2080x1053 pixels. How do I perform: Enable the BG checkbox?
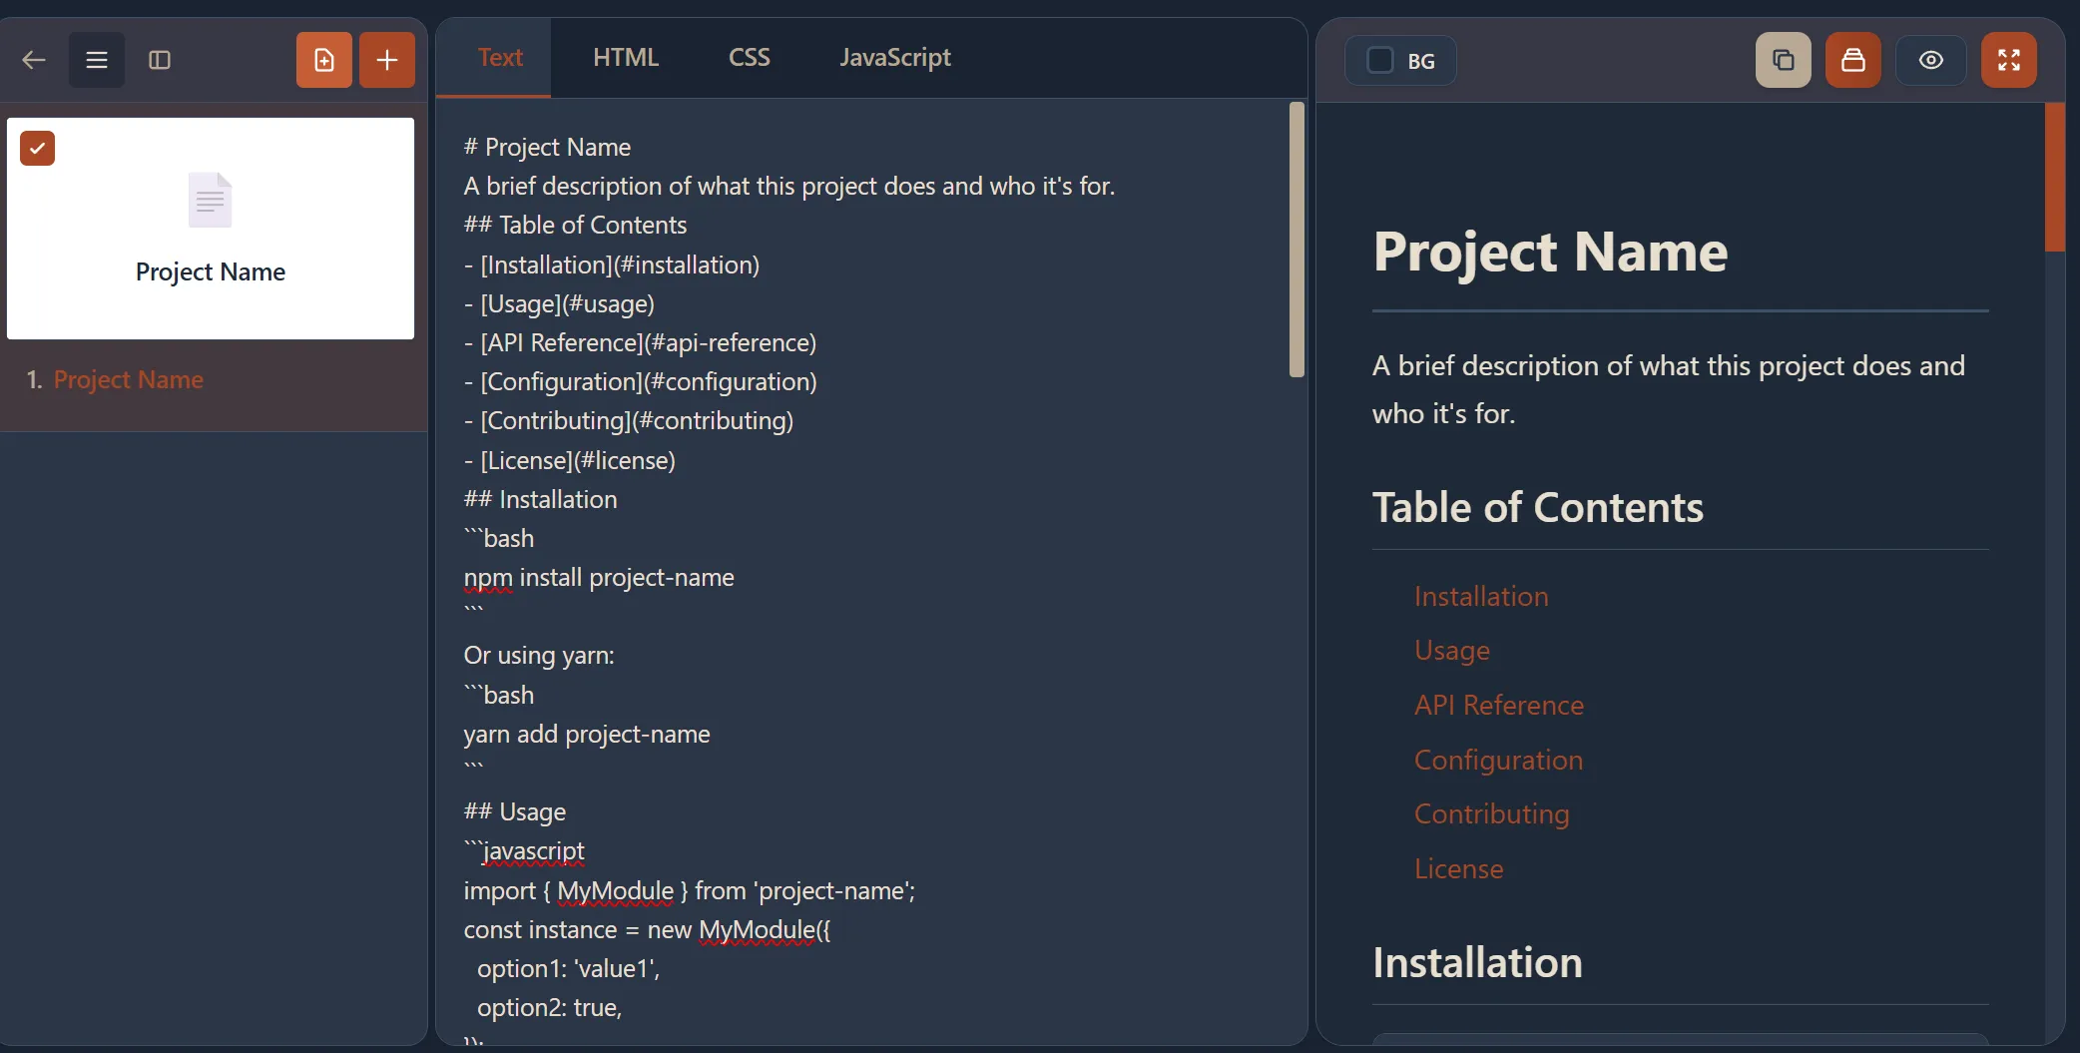coord(1380,60)
